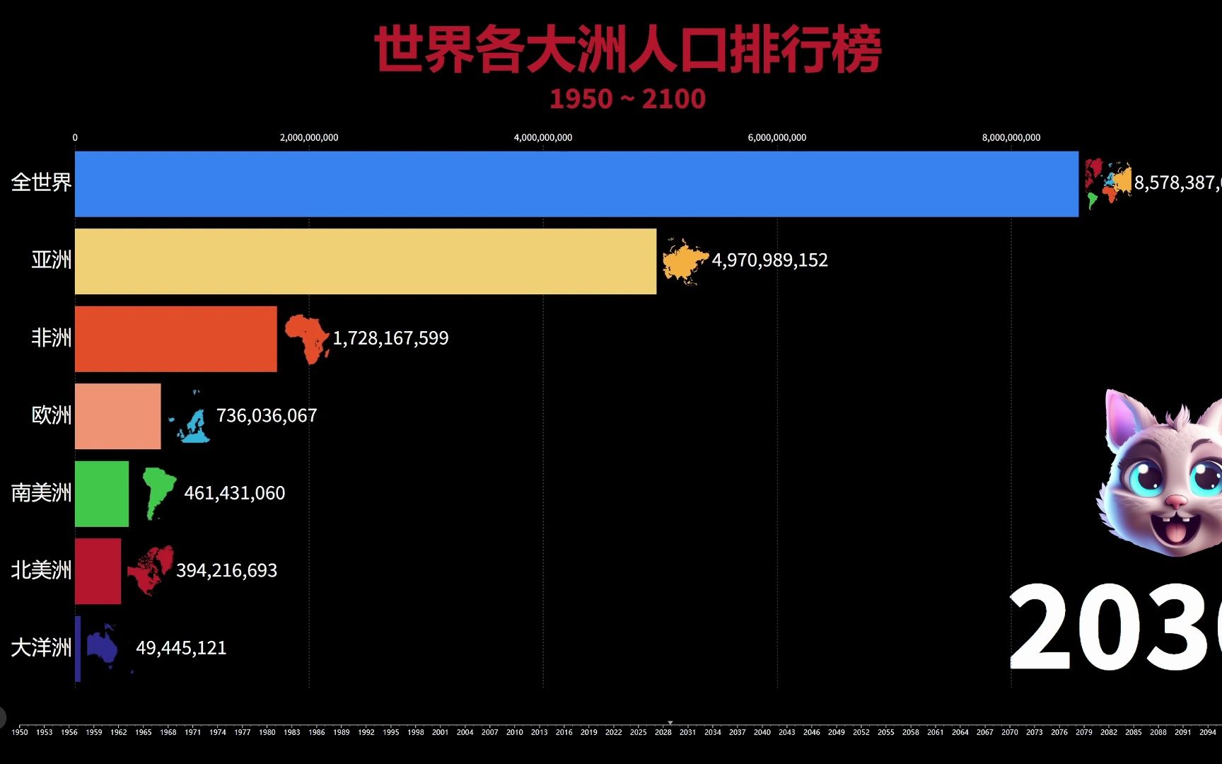Click the 大洋洲 row label
Image resolution: width=1222 pixels, height=764 pixels.
[x=41, y=647]
